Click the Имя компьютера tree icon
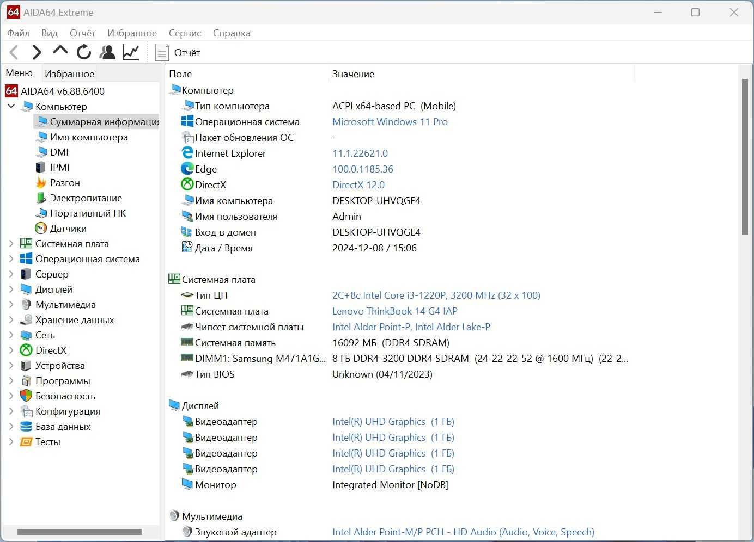The height and width of the screenshot is (542, 754). pyautogui.click(x=41, y=137)
